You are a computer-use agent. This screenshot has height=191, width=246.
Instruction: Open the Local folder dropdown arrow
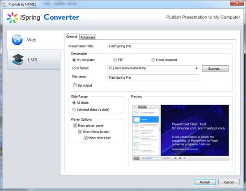(x=196, y=68)
